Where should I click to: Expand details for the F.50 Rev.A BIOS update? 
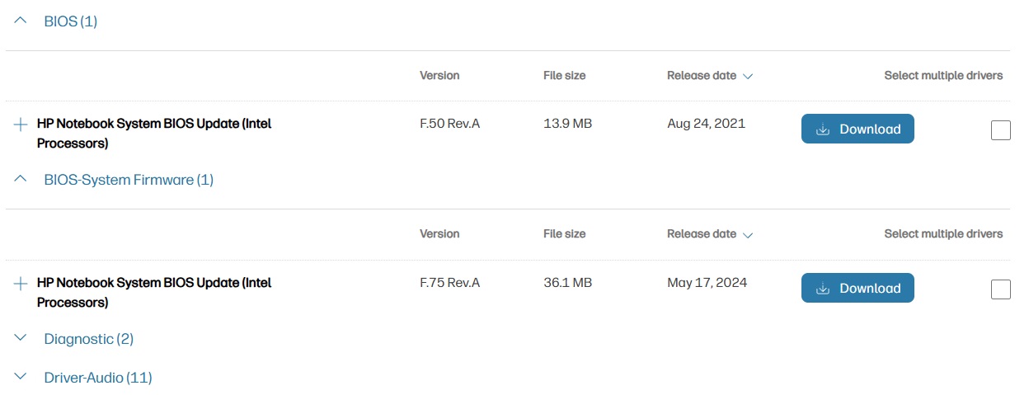click(21, 125)
